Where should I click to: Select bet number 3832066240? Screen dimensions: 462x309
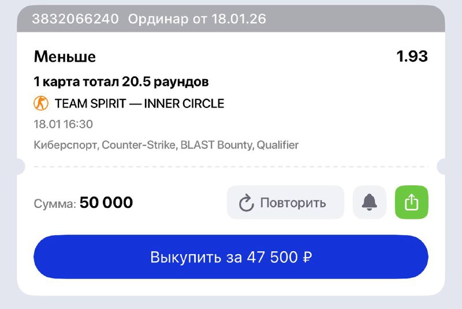[76, 19]
